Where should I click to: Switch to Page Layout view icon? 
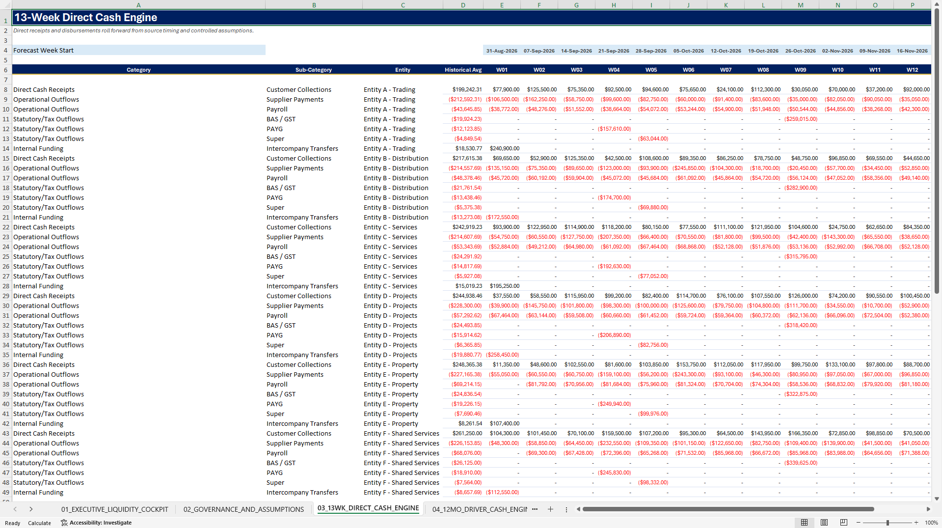pyautogui.click(x=824, y=523)
